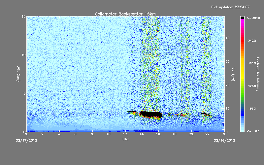Click the 10: hour tick label

[109, 134]
